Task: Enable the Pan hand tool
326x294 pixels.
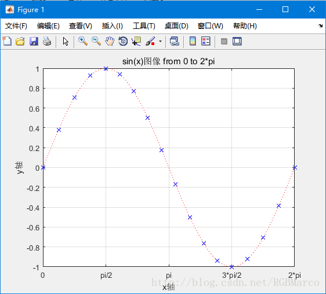Action: click(x=110, y=41)
